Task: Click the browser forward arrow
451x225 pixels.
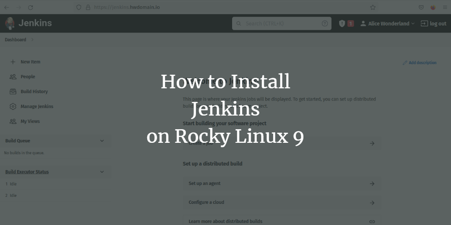Action: pos(18,7)
